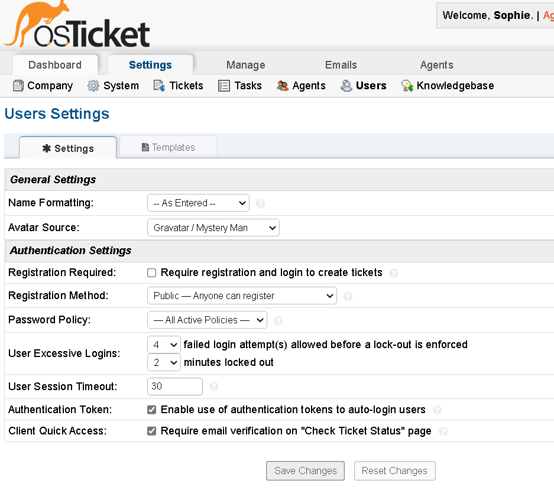Click the Tasks list icon
Screen dimensions: 554x490
[x=224, y=86]
